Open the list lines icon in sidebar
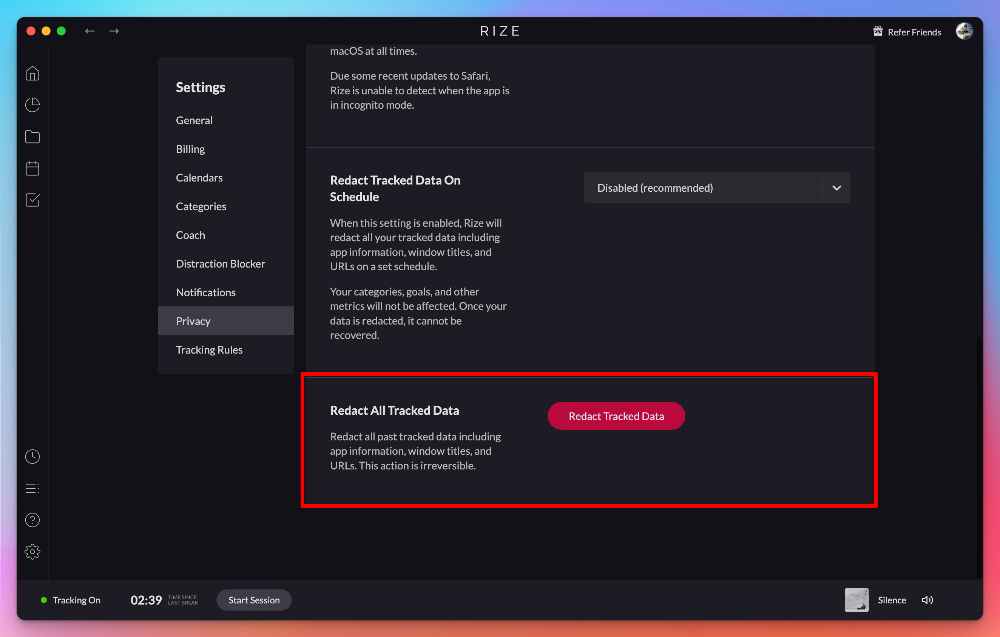Viewport: 1000px width, 637px height. click(x=32, y=488)
